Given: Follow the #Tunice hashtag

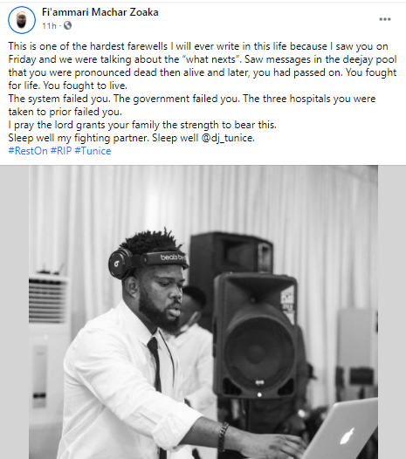Looking at the screenshot, I should tap(93, 151).
